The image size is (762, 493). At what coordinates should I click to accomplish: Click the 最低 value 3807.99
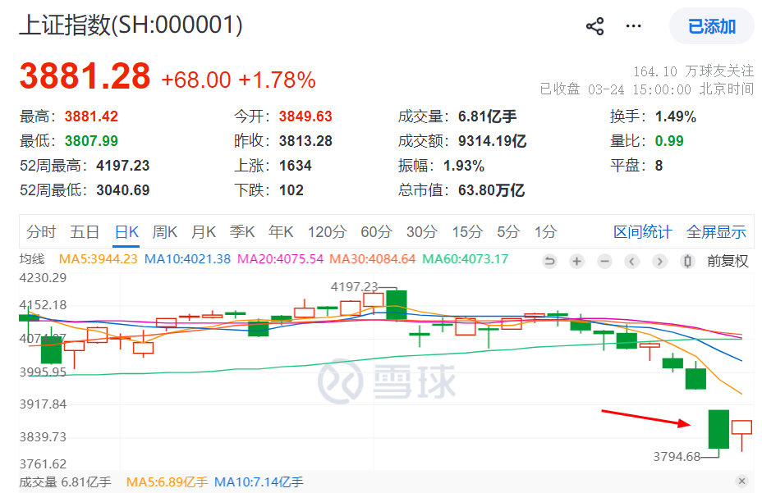tap(91, 141)
